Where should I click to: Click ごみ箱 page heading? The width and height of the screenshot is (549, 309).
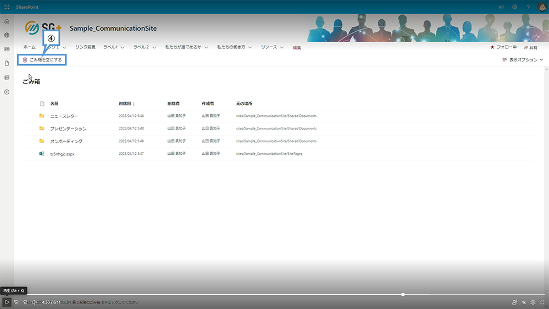click(x=31, y=82)
